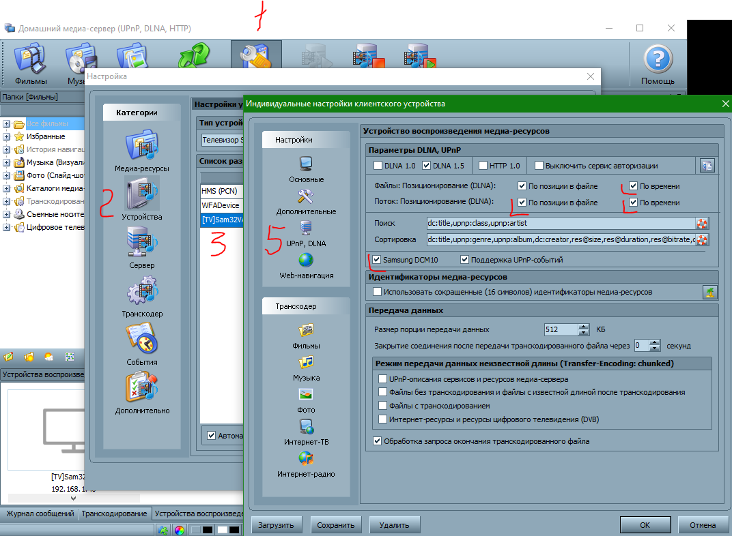This screenshot has width=732, height=536.
Task: Enable Файлы с транскодированием checkbox
Action: (382, 406)
